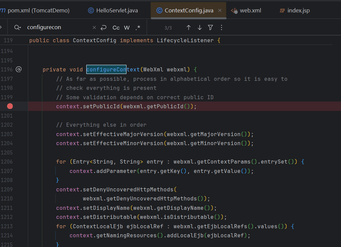Click the highlighted configureContext method name
The width and height of the screenshot is (341, 247).
tap(113, 69)
